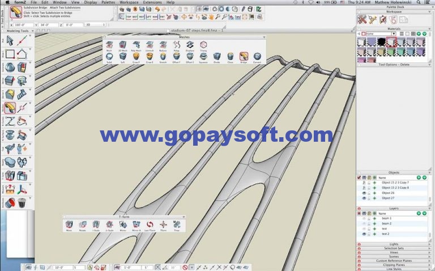Select the Bridge tool in Meshes palette

[x=244, y=56]
